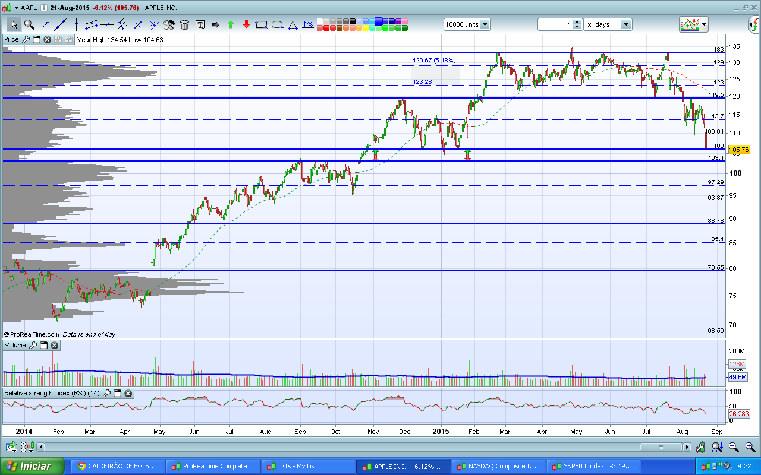
Task: Click the AAPL instrument info icon
Action: coord(44,8)
